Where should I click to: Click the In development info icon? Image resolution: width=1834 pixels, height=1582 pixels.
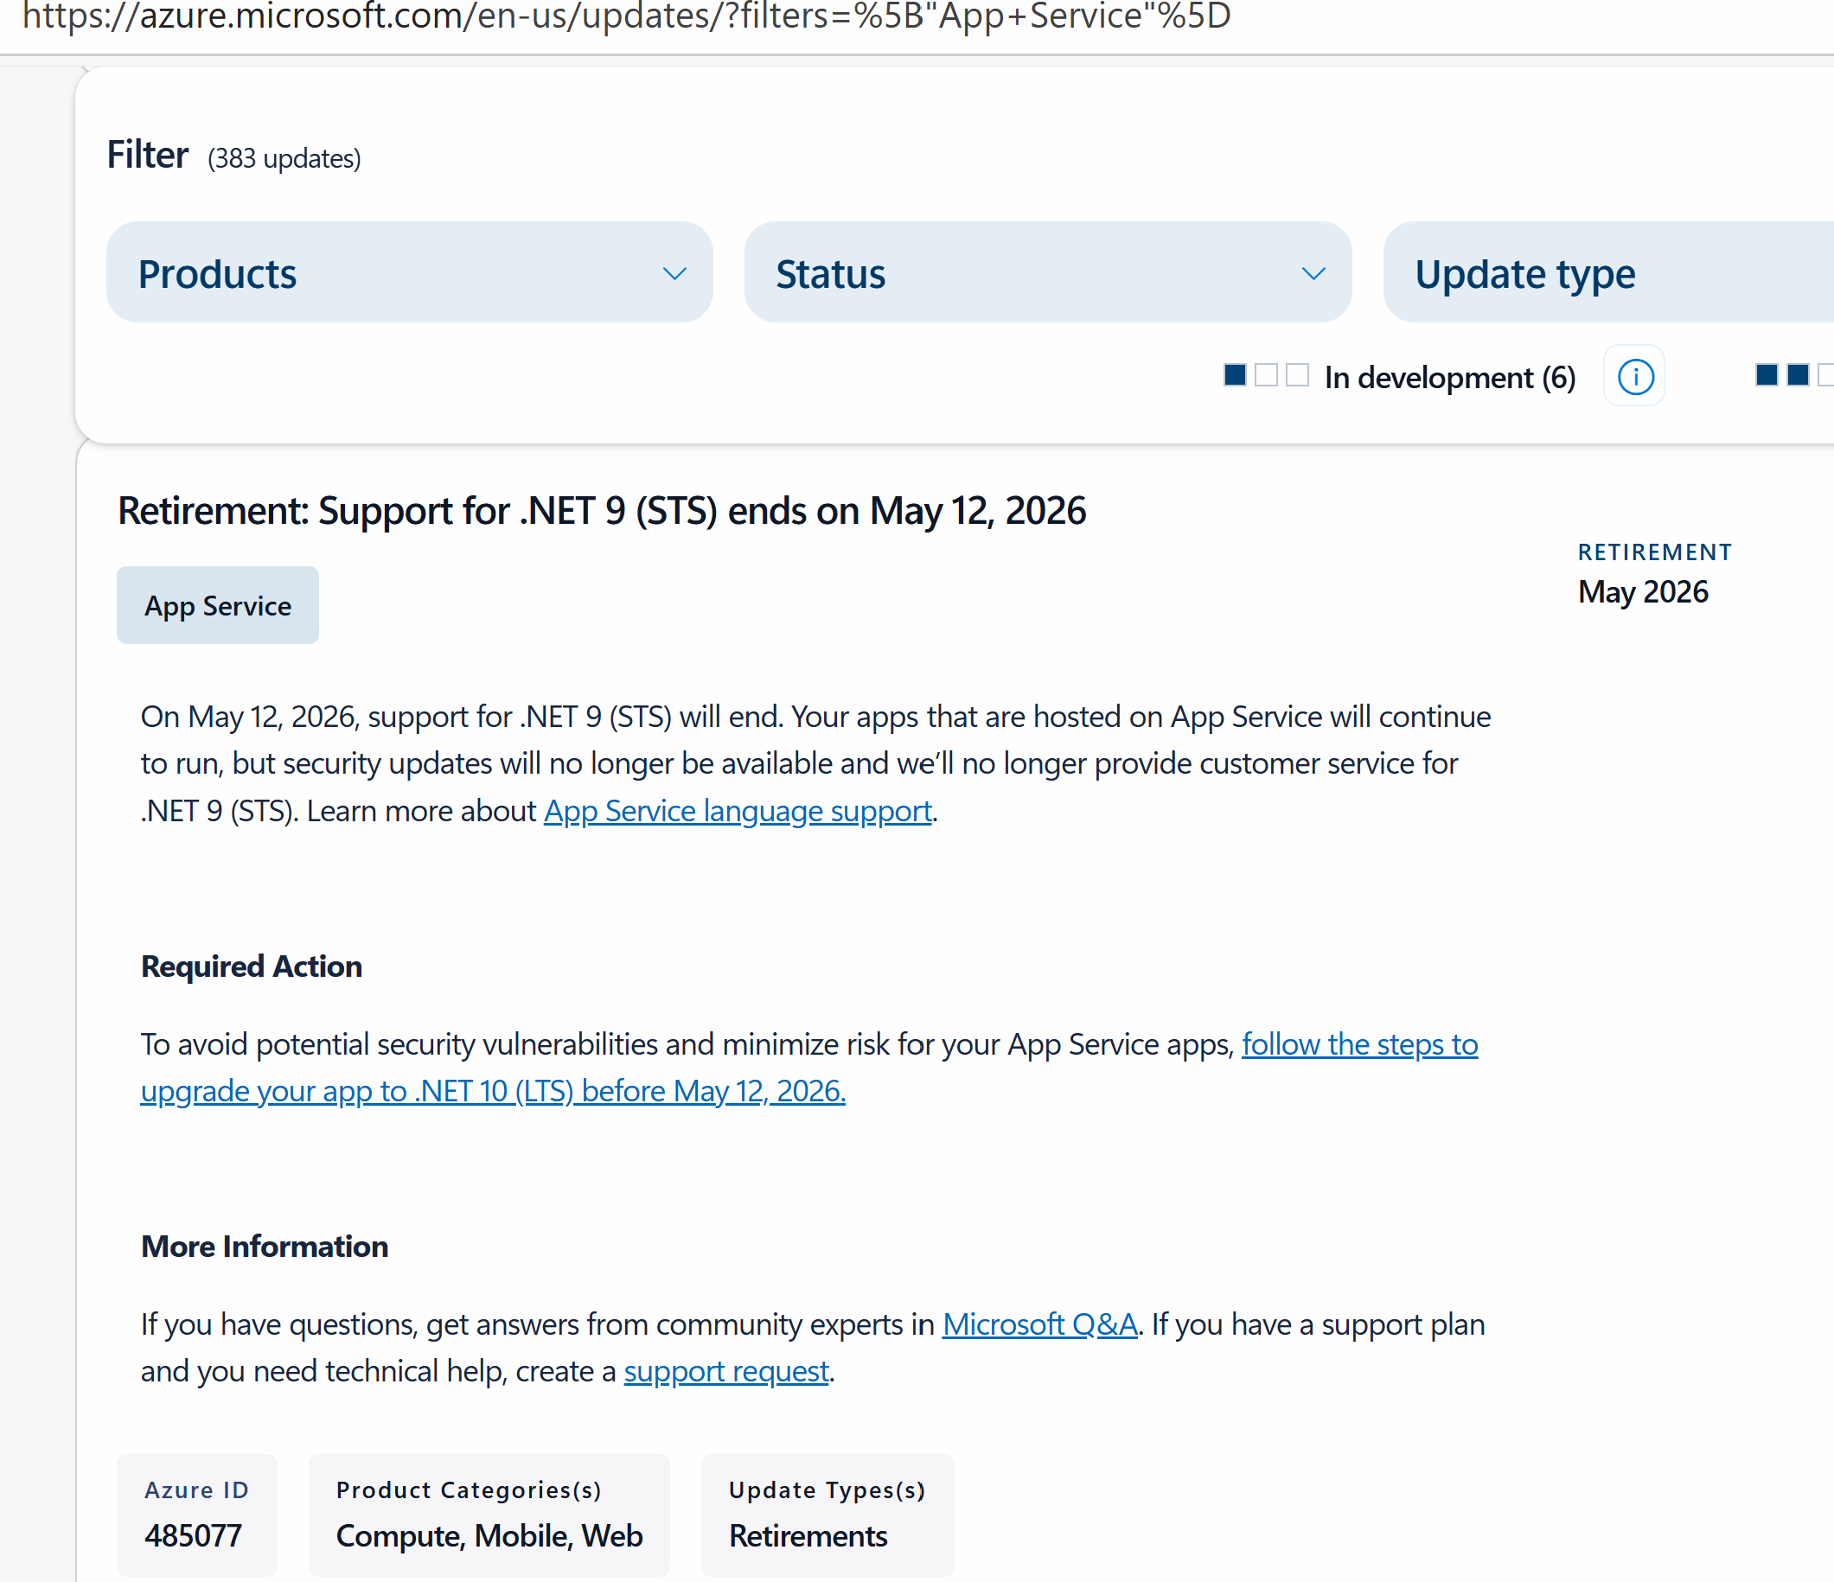coord(1635,377)
